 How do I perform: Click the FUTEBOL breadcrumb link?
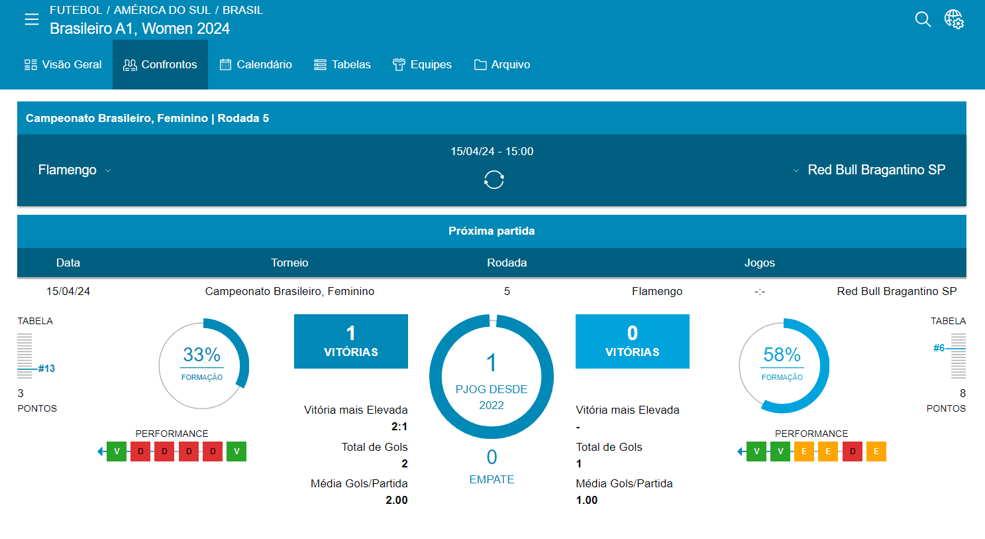(x=76, y=10)
